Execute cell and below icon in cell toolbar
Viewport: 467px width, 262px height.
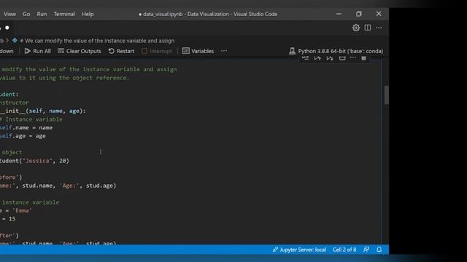point(330,58)
